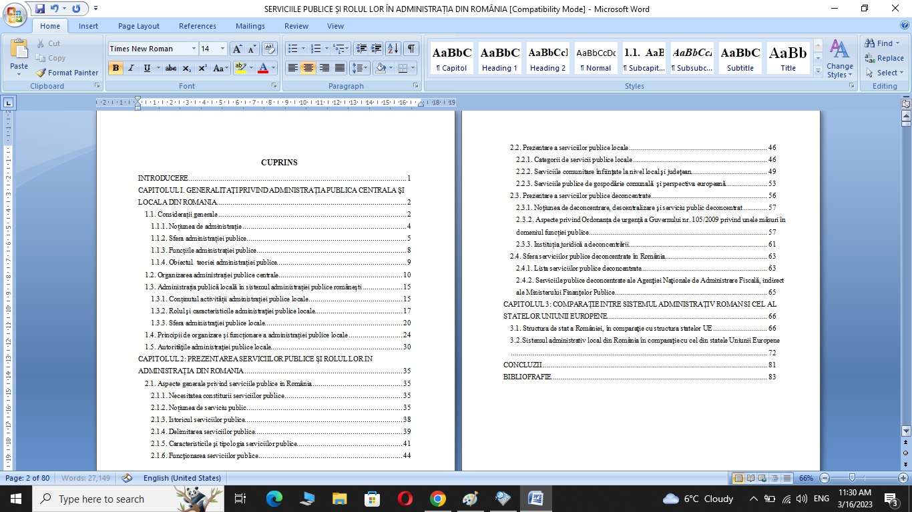Viewport: 912px width, 512px height.
Task: Open Opera browser from the taskbar
Action: click(x=405, y=499)
